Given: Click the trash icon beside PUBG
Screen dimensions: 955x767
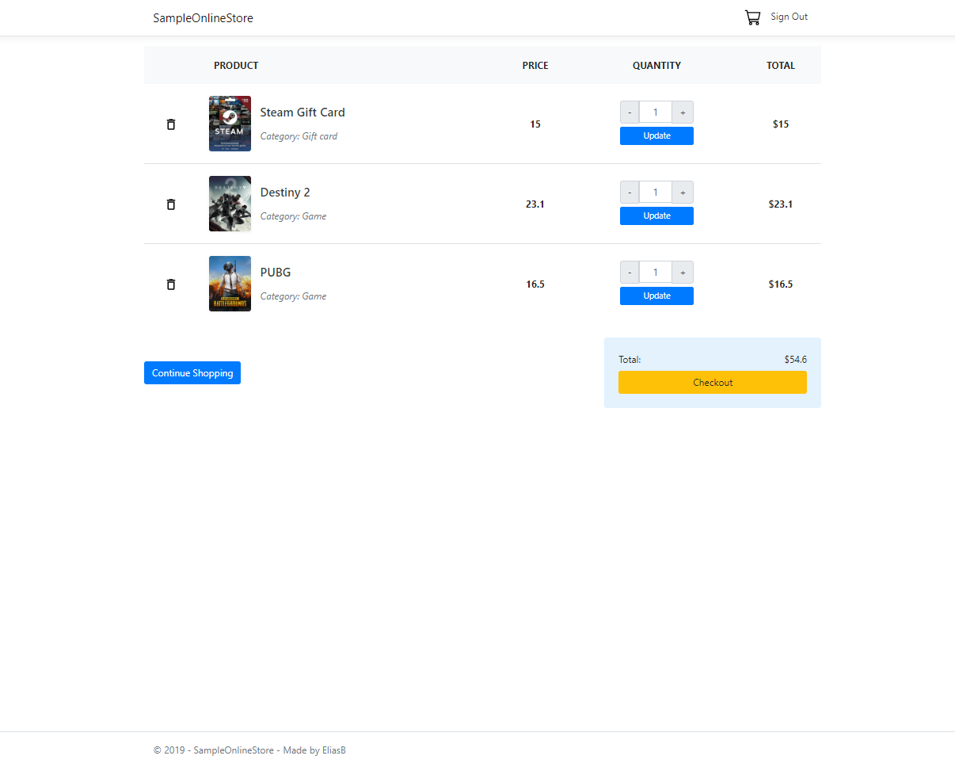Looking at the screenshot, I should [171, 284].
